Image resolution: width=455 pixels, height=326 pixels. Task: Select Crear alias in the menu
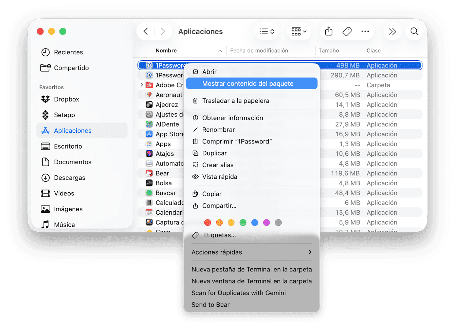click(252, 165)
